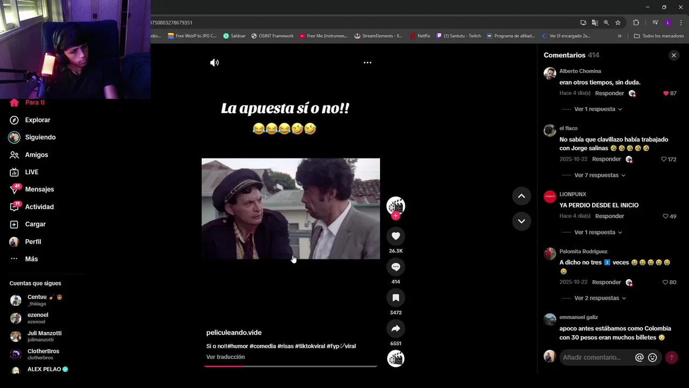Open the Netflix bookmark
The height and width of the screenshot is (388, 689).
coord(420,36)
